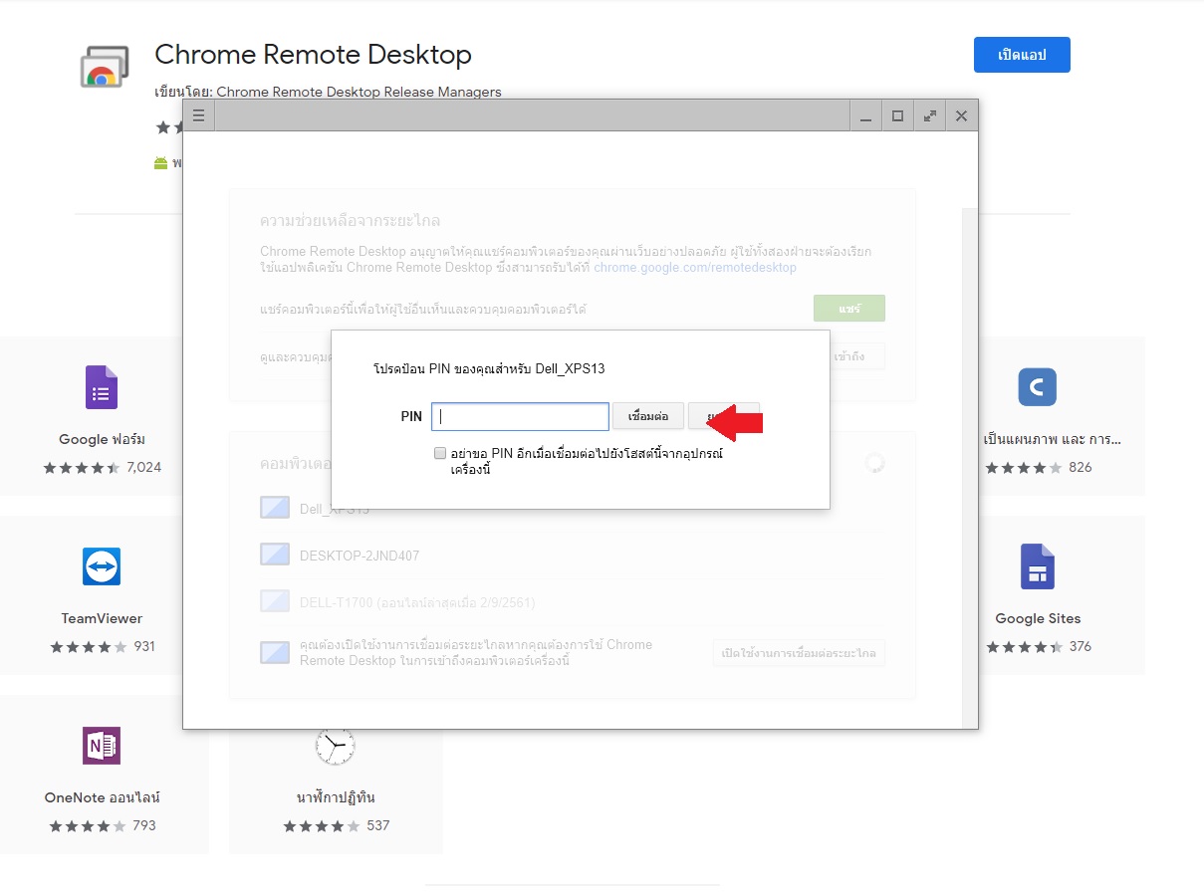Open the Google Sites app icon
This screenshot has width=1204, height=895.
click(x=1038, y=566)
